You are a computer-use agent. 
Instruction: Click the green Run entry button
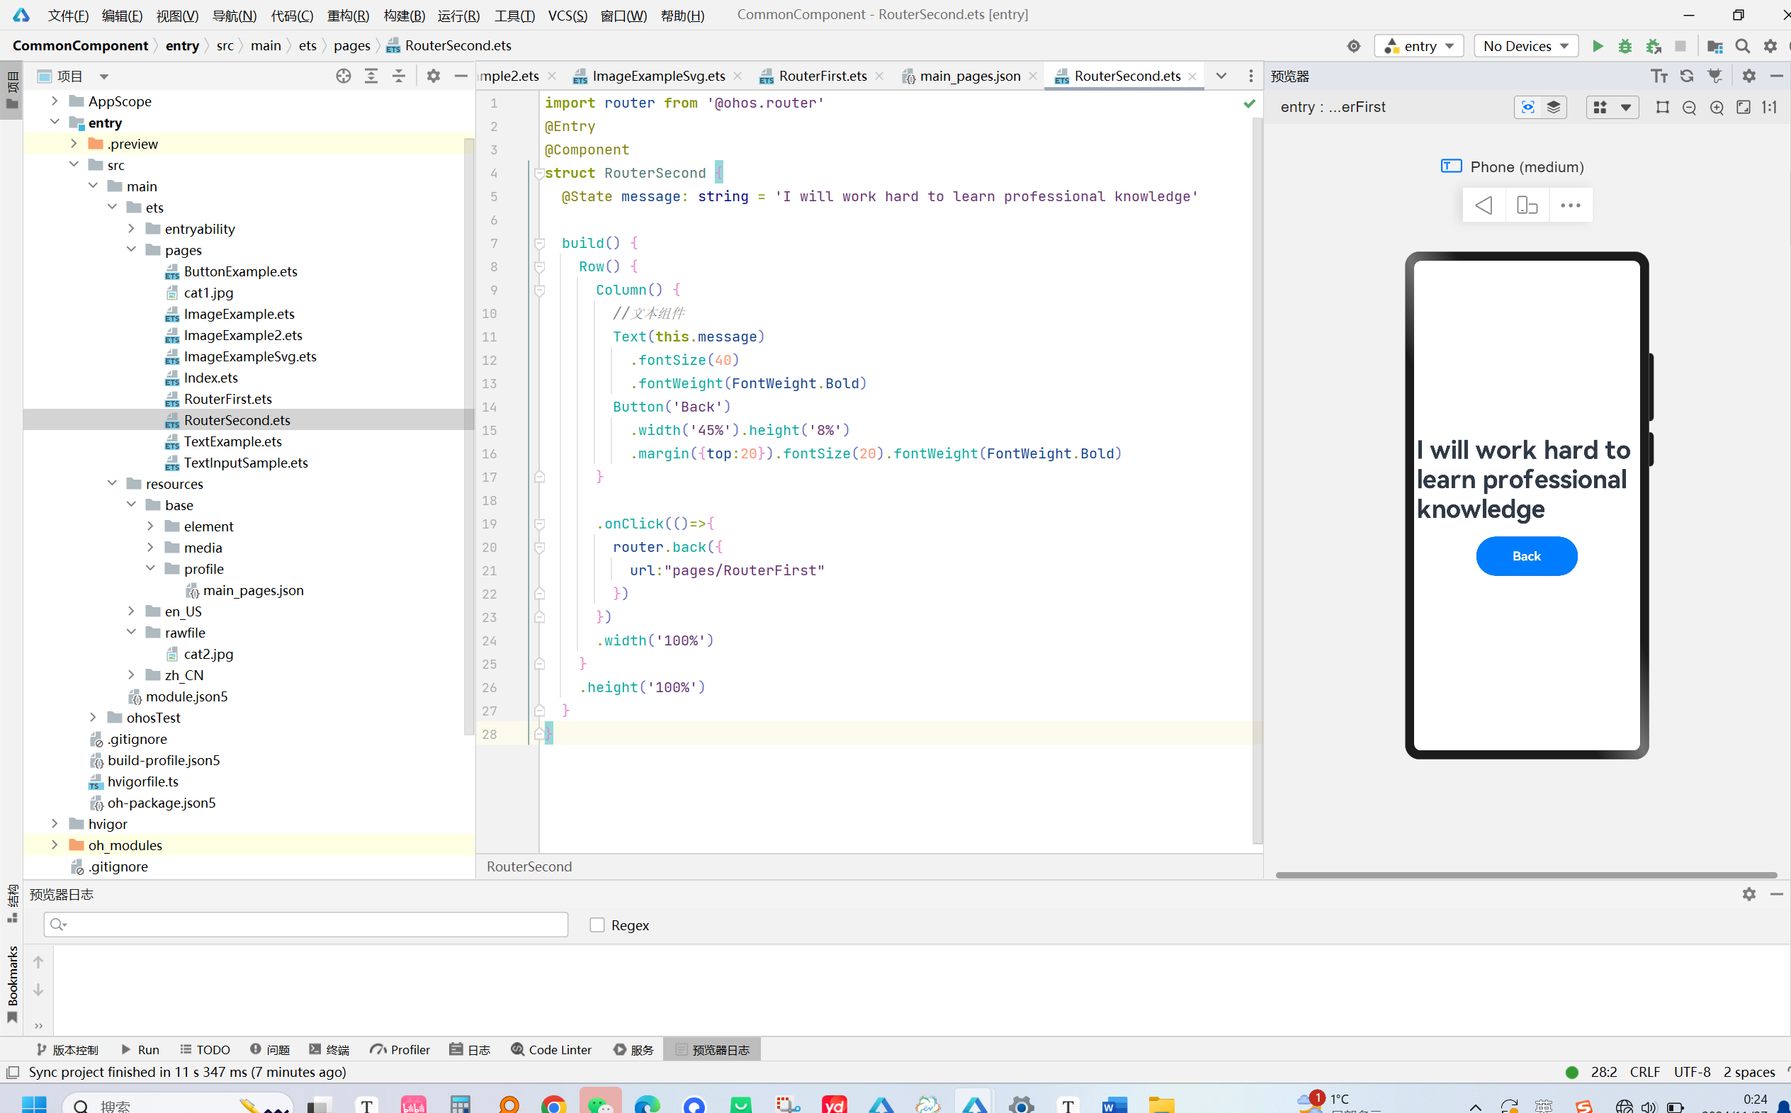(1597, 45)
